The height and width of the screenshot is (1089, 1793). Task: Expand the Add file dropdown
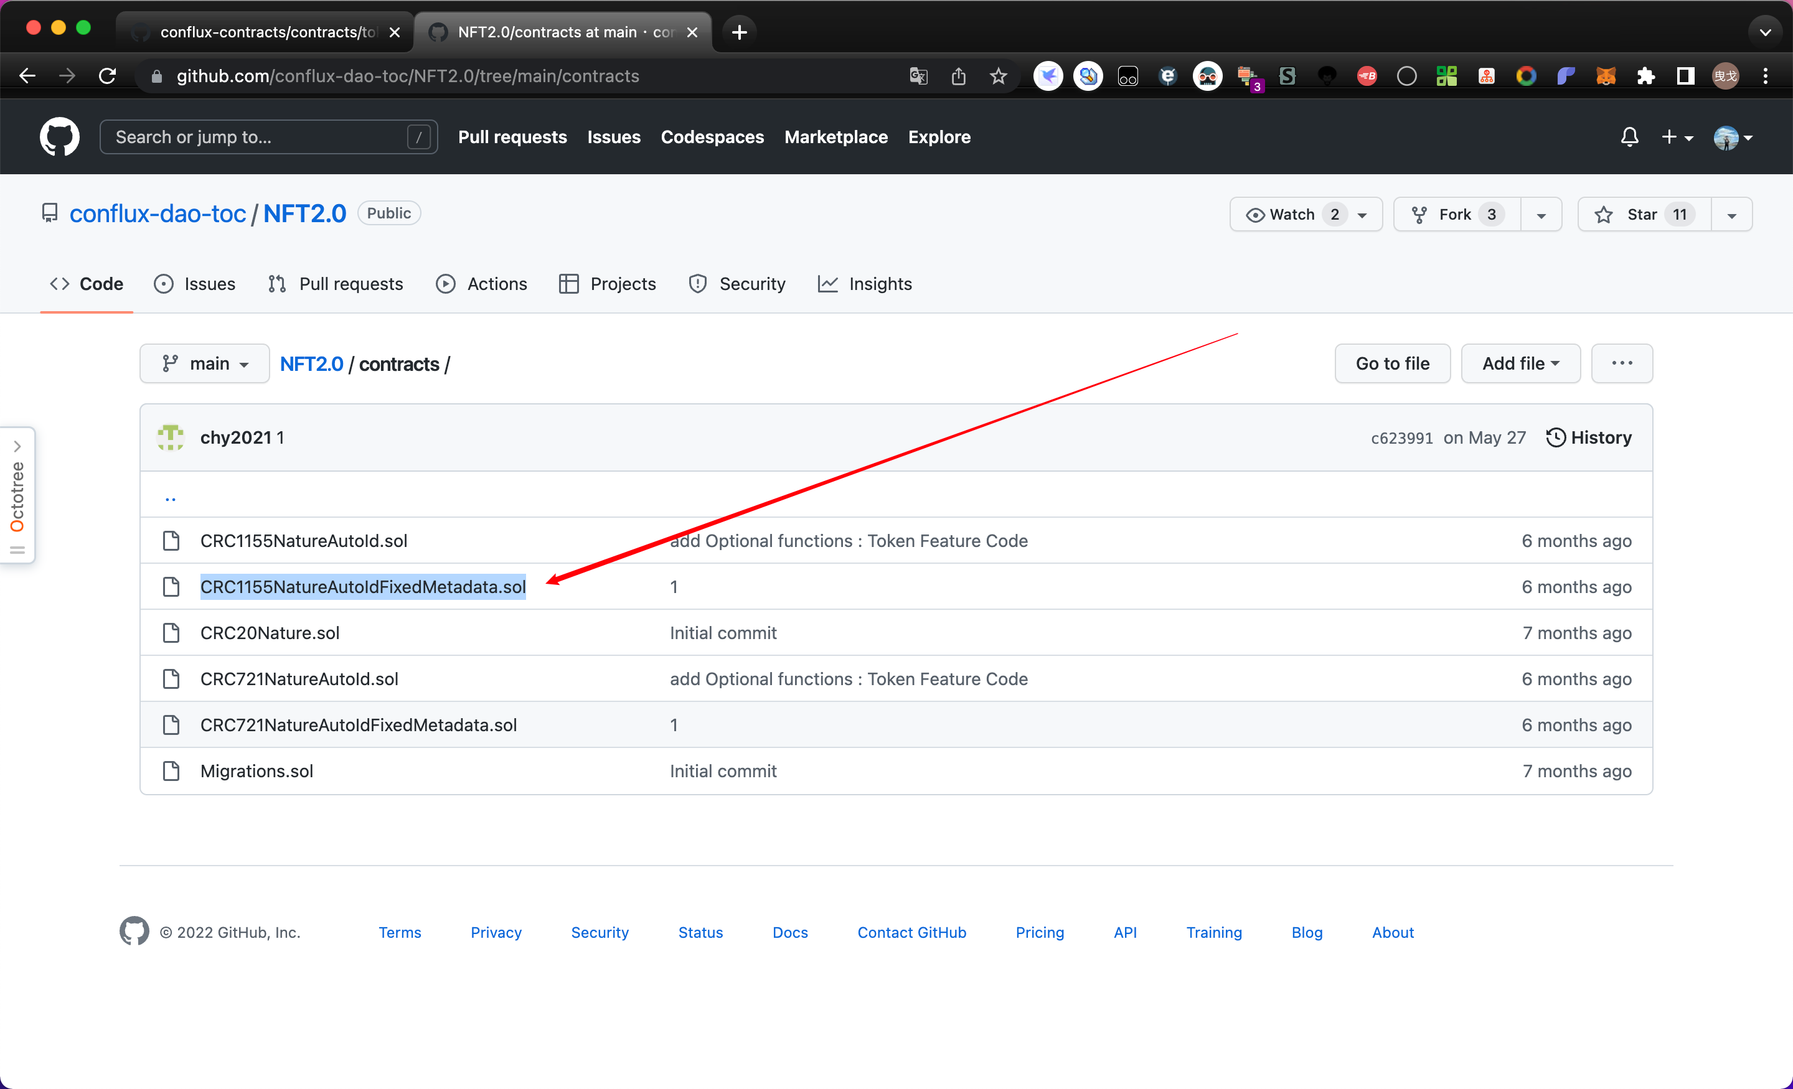pos(1520,364)
